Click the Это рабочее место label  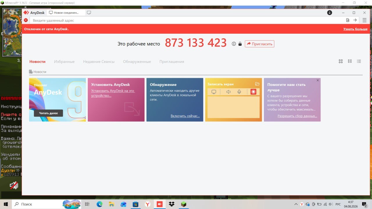tap(139, 44)
